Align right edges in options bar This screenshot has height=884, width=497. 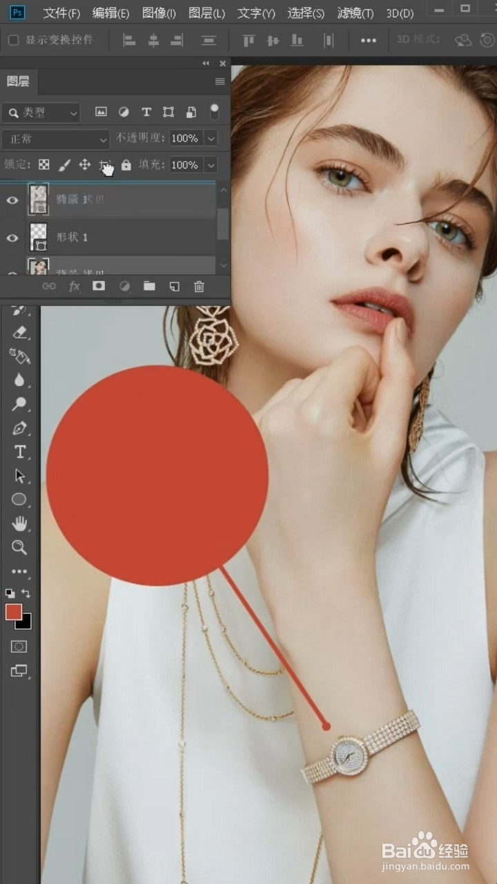(177, 41)
